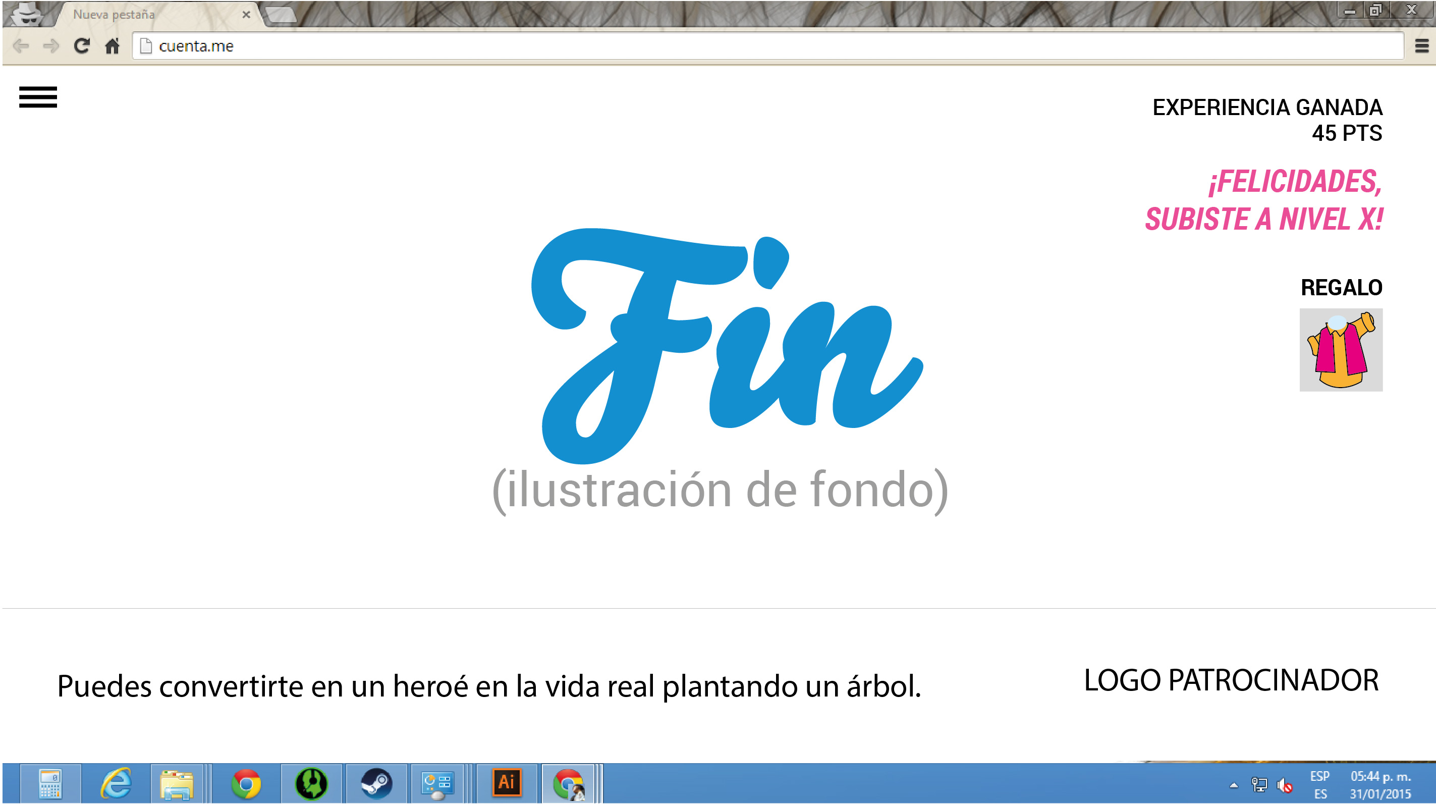
Task: Open file explorer from the taskbar
Action: (x=176, y=783)
